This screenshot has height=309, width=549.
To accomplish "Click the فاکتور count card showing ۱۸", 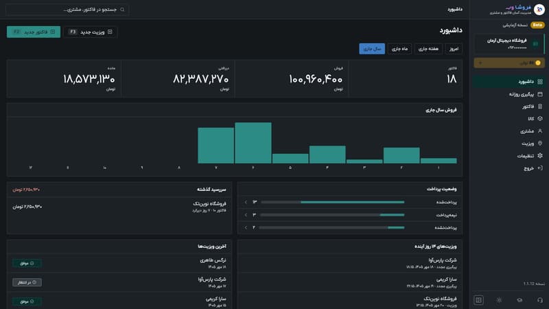I will 406,78.
